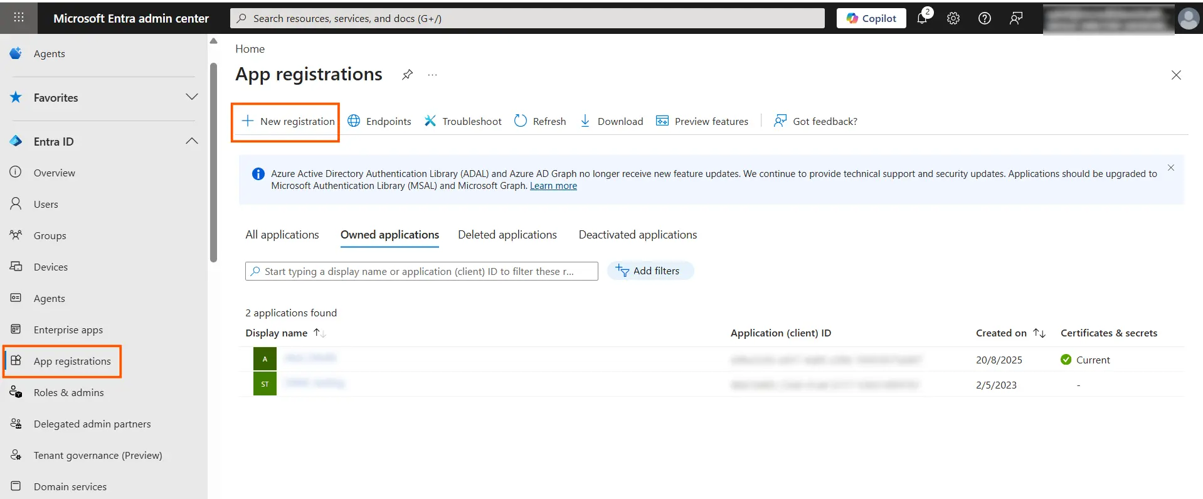This screenshot has width=1203, height=499.
Task: Pin the App registrations page
Action: [x=408, y=75]
